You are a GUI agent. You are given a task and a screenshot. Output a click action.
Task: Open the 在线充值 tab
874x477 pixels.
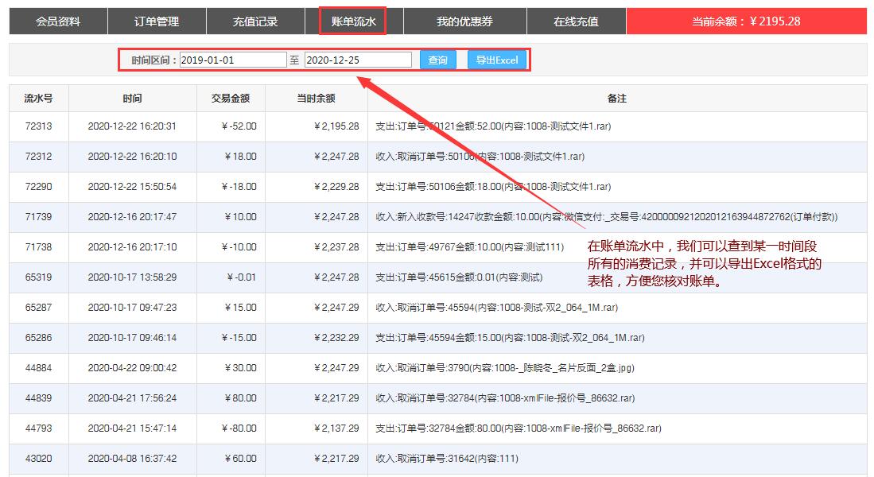pyautogui.click(x=577, y=21)
